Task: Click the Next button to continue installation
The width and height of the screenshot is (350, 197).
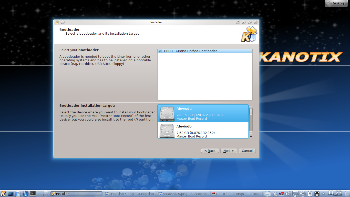Action: [229, 151]
